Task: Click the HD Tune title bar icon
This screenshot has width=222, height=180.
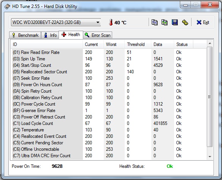Action: [x=7, y=6]
